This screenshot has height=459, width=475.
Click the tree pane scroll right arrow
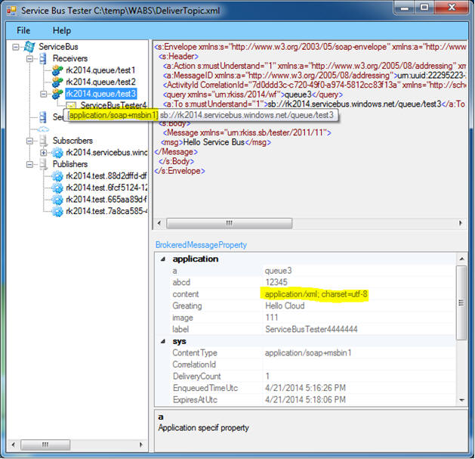tap(141, 445)
